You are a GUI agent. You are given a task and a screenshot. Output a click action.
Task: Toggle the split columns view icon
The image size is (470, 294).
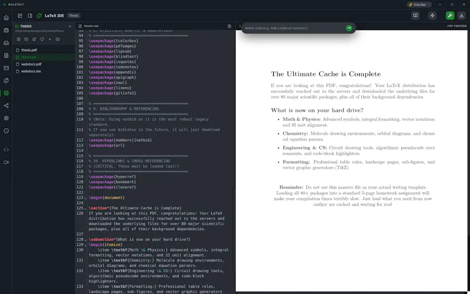pyautogui.click(x=30, y=16)
